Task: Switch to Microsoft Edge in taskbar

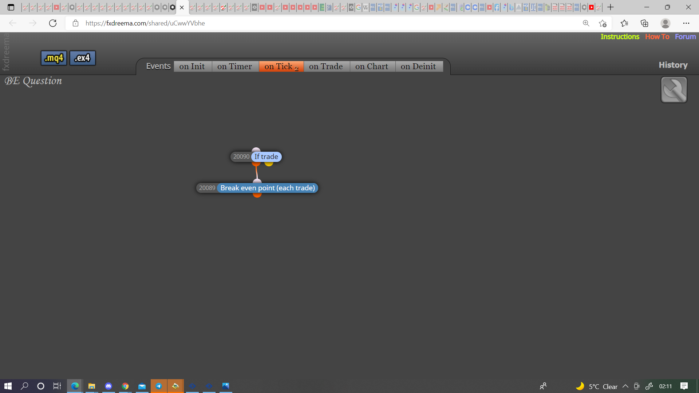Action: (75, 386)
